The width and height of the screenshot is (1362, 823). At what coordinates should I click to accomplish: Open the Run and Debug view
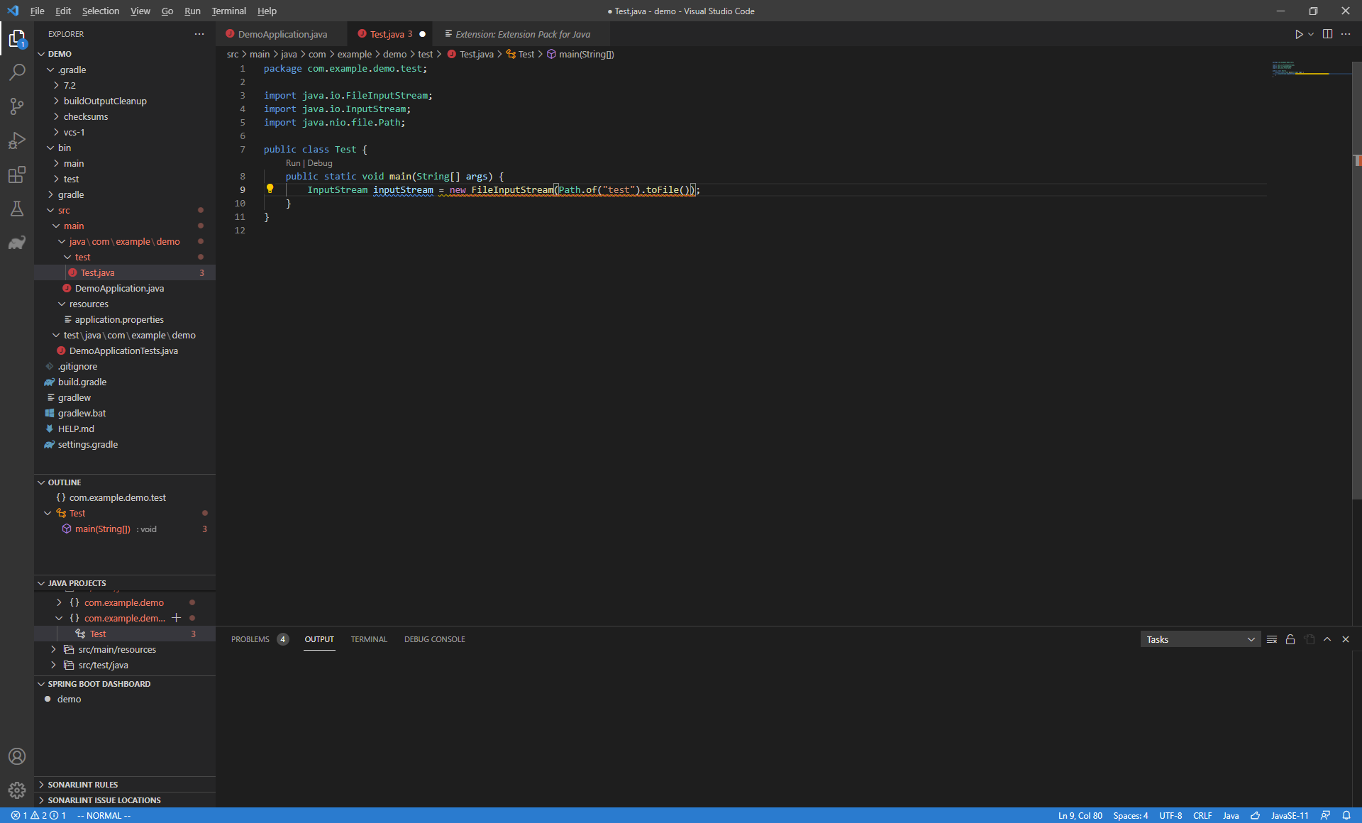17,140
